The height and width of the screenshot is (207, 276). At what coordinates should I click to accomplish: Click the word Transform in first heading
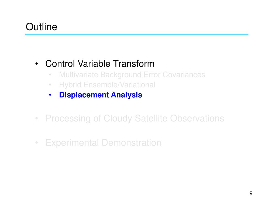click(134, 64)
